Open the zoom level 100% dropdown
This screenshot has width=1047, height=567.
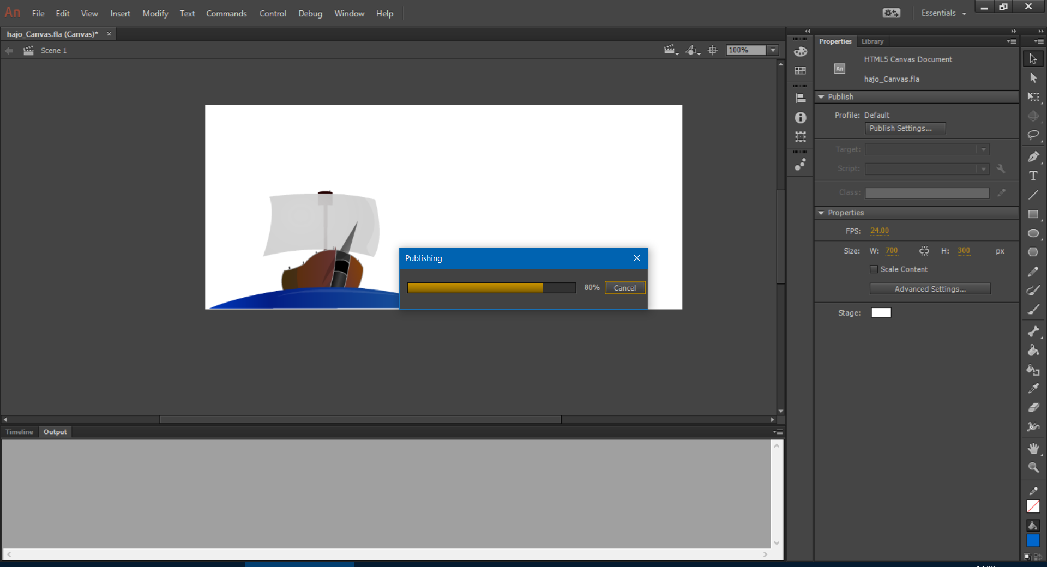coord(773,50)
